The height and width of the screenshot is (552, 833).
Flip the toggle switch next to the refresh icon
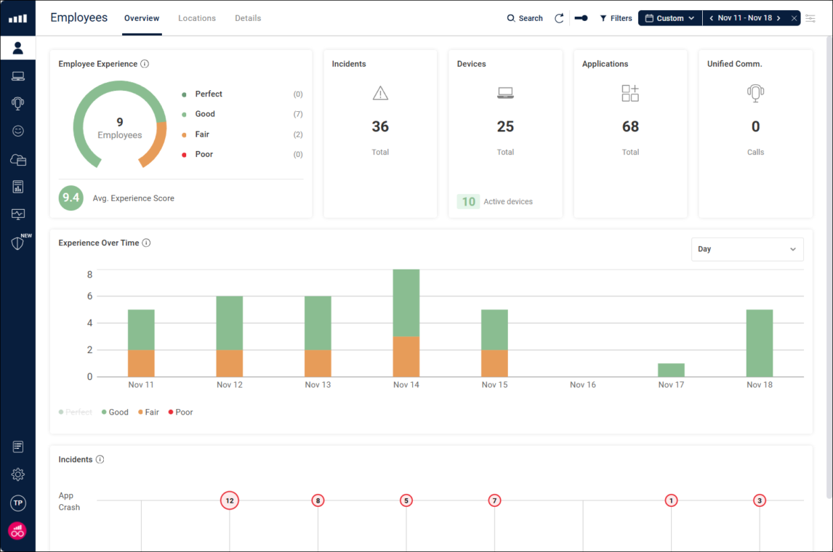(581, 17)
